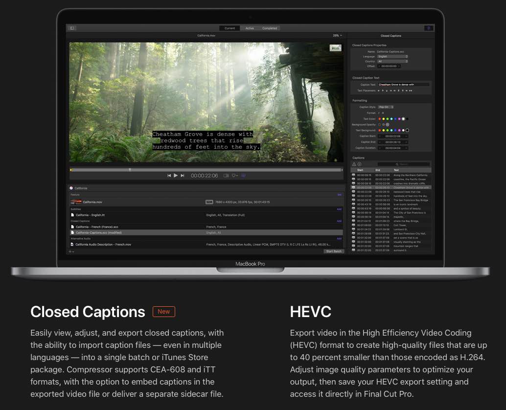Open the marker dropdown icon beside timecode

point(235,176)
